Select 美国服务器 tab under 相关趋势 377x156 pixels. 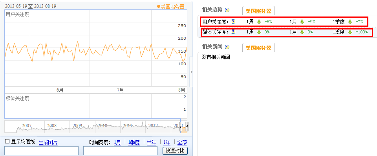tap(258, 11)
